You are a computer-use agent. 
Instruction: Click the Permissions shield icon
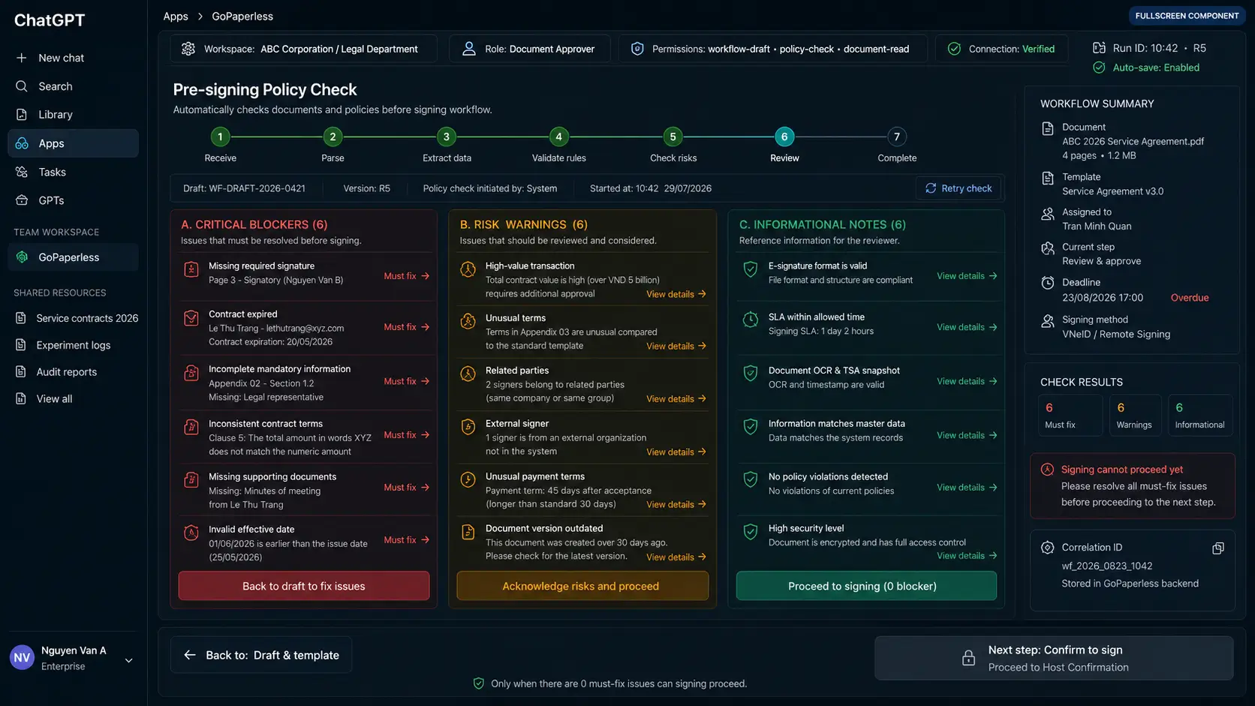click(637, 49)
